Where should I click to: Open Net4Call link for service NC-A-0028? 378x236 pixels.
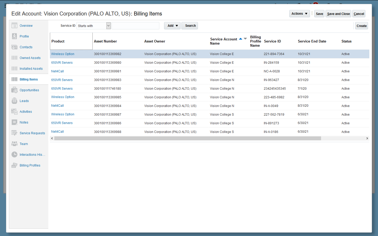[x=57, y=71]
